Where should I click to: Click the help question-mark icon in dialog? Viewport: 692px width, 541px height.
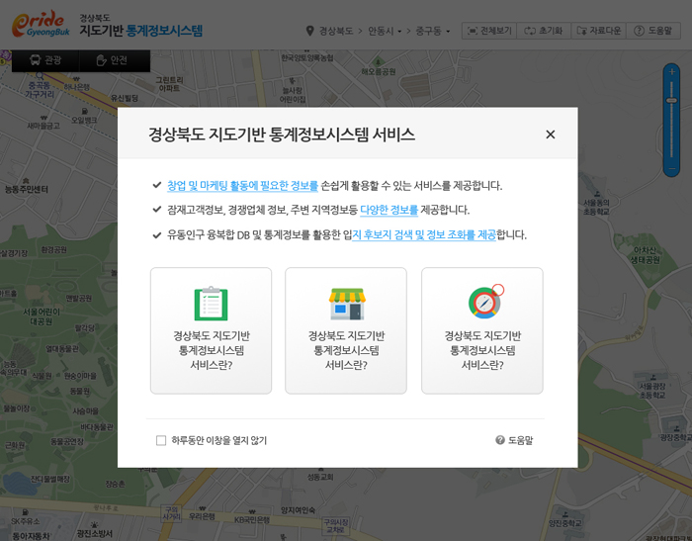tap(500, 440)
